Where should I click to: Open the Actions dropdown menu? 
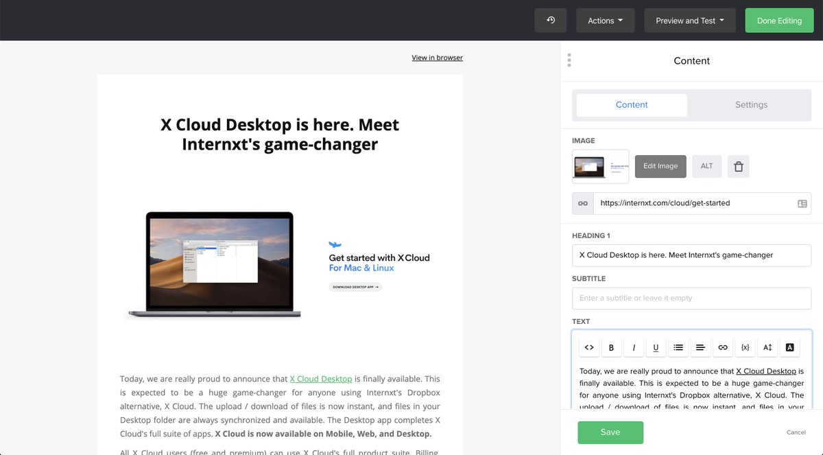pyautogui.click(x=605, y=20)
